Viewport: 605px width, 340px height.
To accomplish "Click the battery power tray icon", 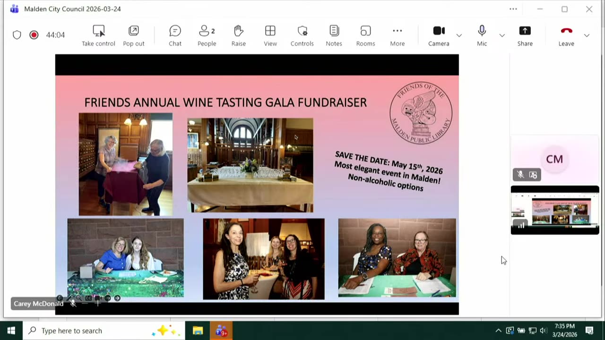I will [x=521, y=331].
